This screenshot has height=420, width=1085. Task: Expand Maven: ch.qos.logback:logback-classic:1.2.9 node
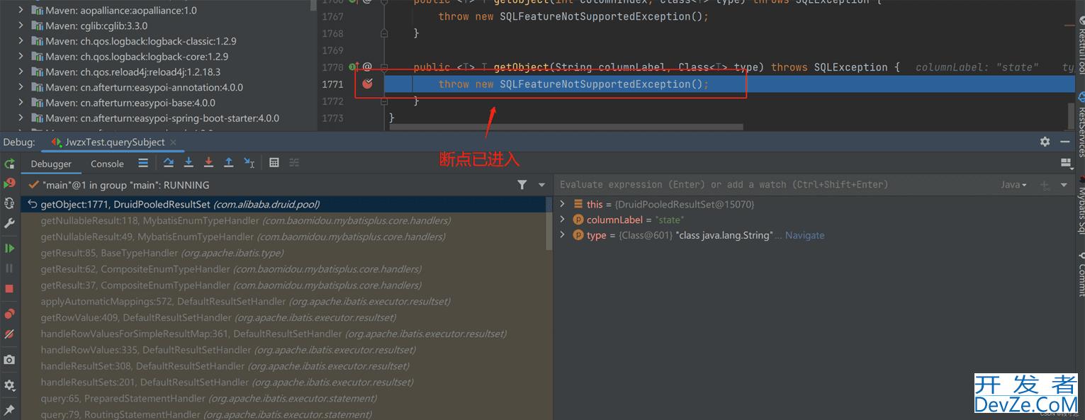tap(21, 41)
